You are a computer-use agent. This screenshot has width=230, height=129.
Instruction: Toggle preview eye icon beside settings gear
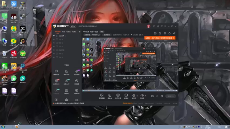click(x=157, y=96)
